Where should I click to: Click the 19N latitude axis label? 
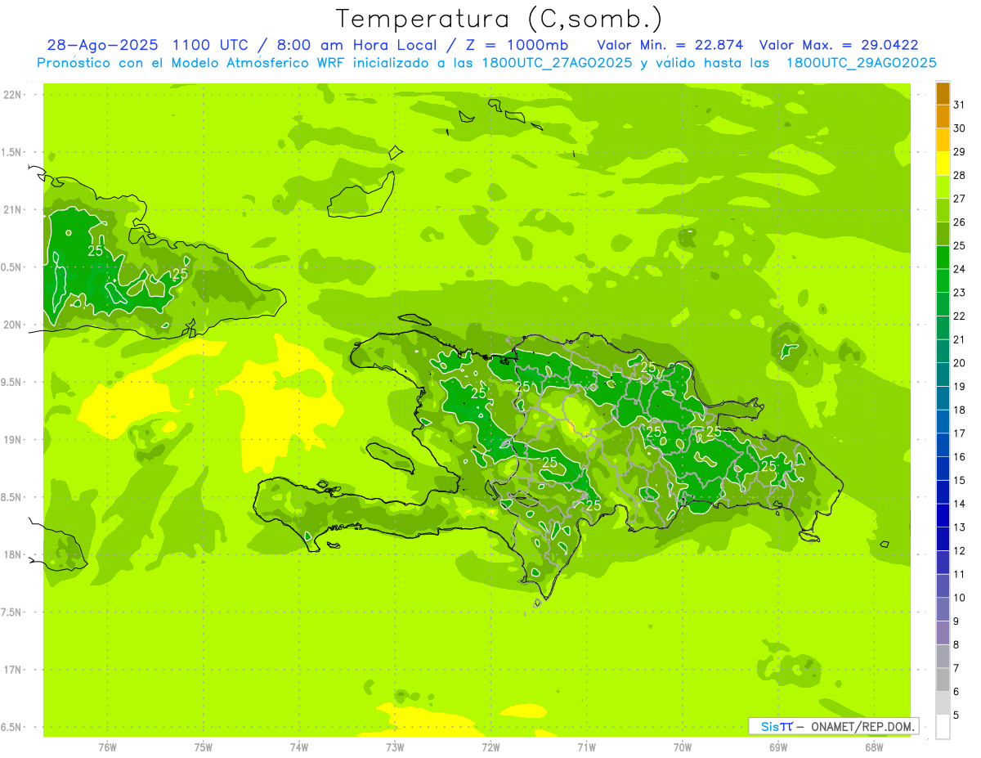11,439
